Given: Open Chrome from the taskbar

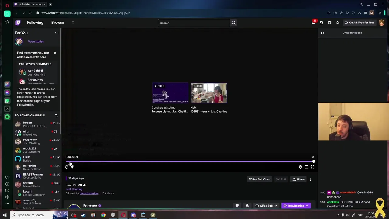Looking at the screenshot, I should 103,215.
